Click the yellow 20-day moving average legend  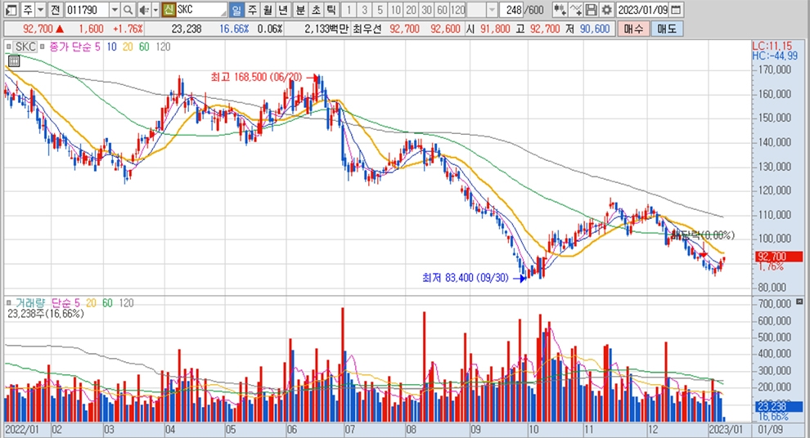pyautogui.click(x=128, y=47)
